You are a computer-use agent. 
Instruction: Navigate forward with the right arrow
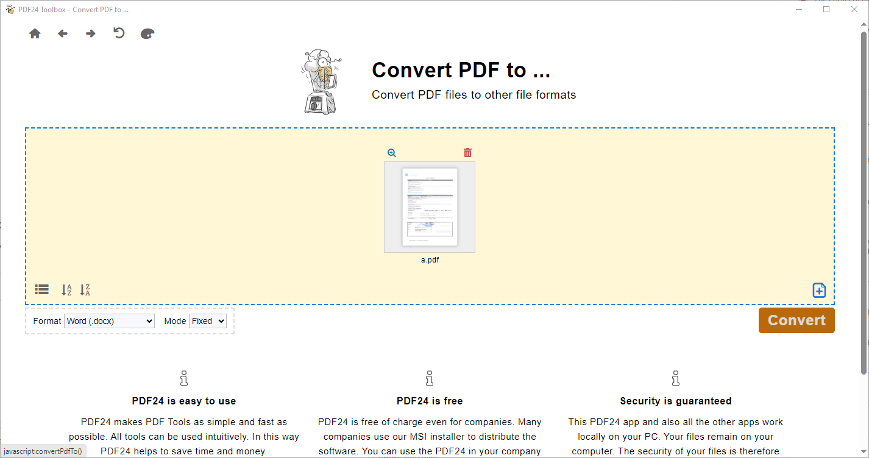[x=91, y=33]
